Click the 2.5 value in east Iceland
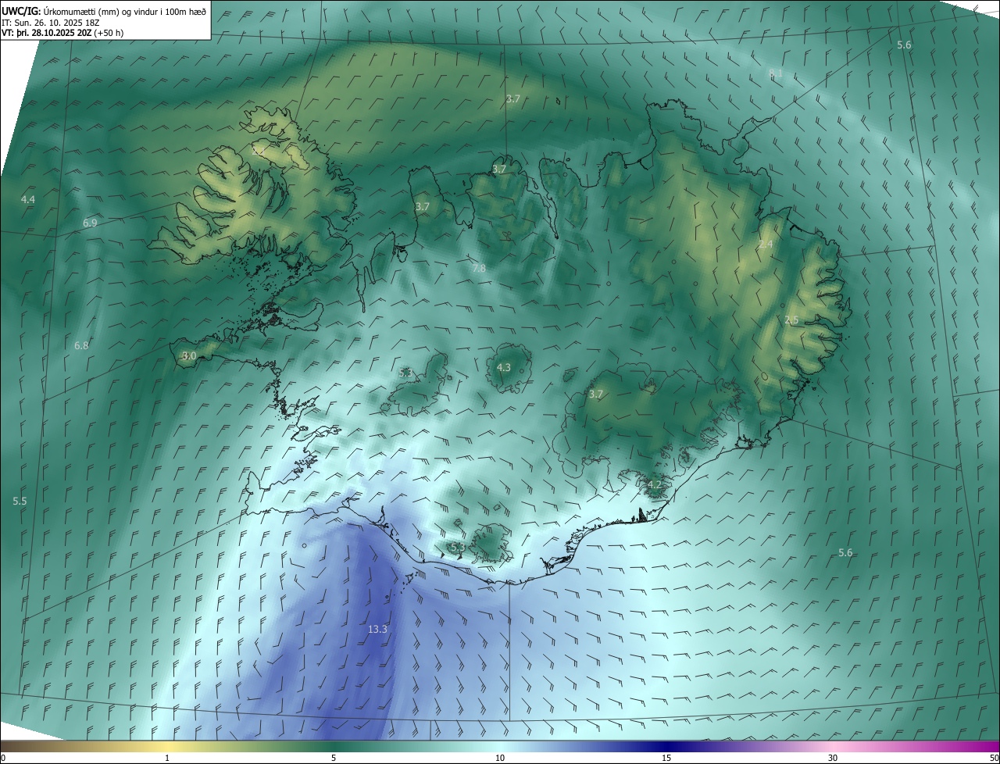 [x=791, y=320]
